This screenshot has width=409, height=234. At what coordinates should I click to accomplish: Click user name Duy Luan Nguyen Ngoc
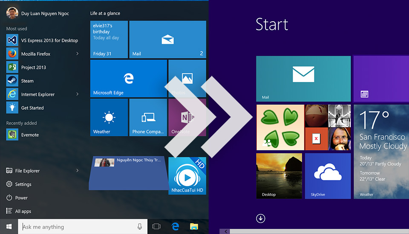tap(45, 14)
